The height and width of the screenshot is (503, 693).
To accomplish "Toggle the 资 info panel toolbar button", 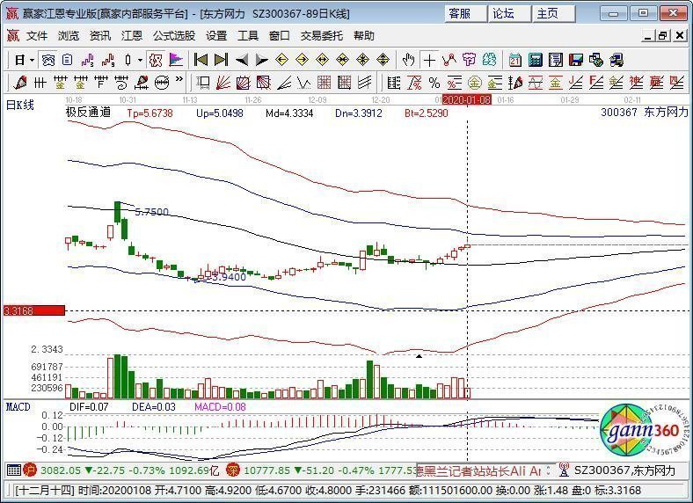I will point(48,60).
